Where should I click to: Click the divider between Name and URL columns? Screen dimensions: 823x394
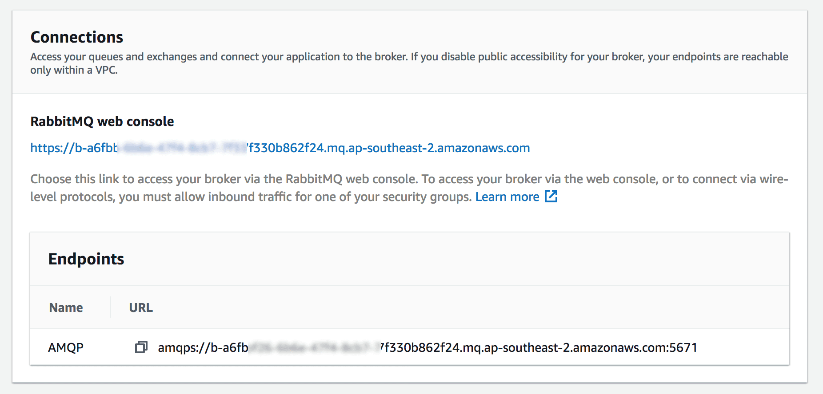coord(110,307)
